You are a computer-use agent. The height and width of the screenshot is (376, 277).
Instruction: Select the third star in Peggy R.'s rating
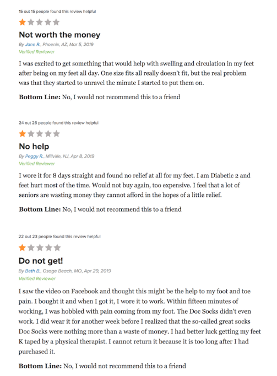(x=40, y=133)
